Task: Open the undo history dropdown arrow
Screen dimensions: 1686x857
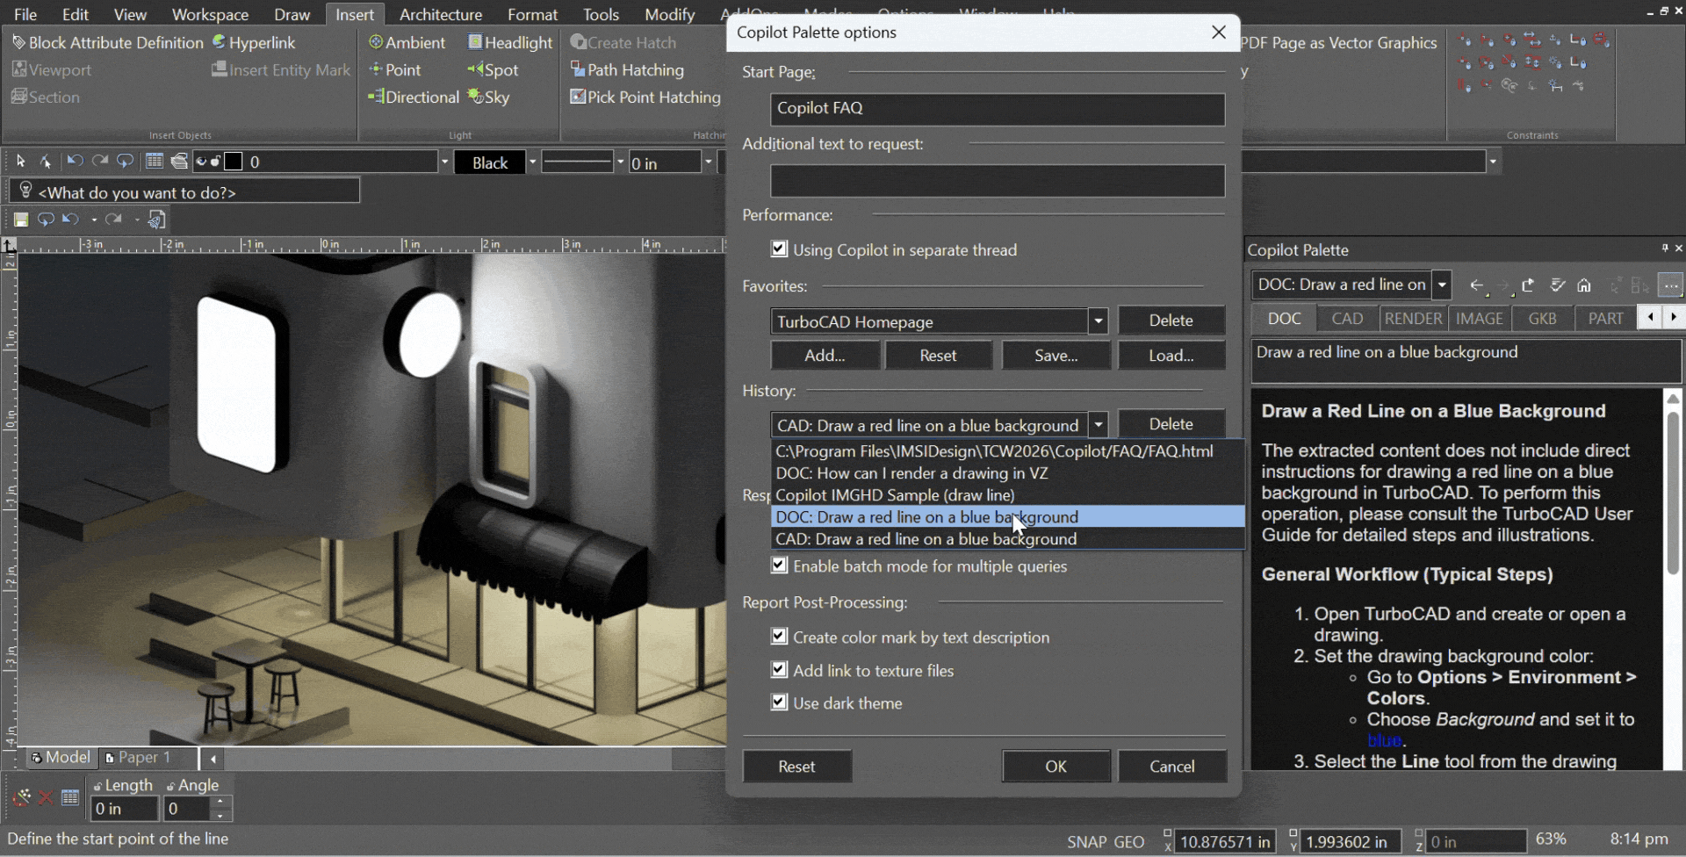Action: coord(93,220)
